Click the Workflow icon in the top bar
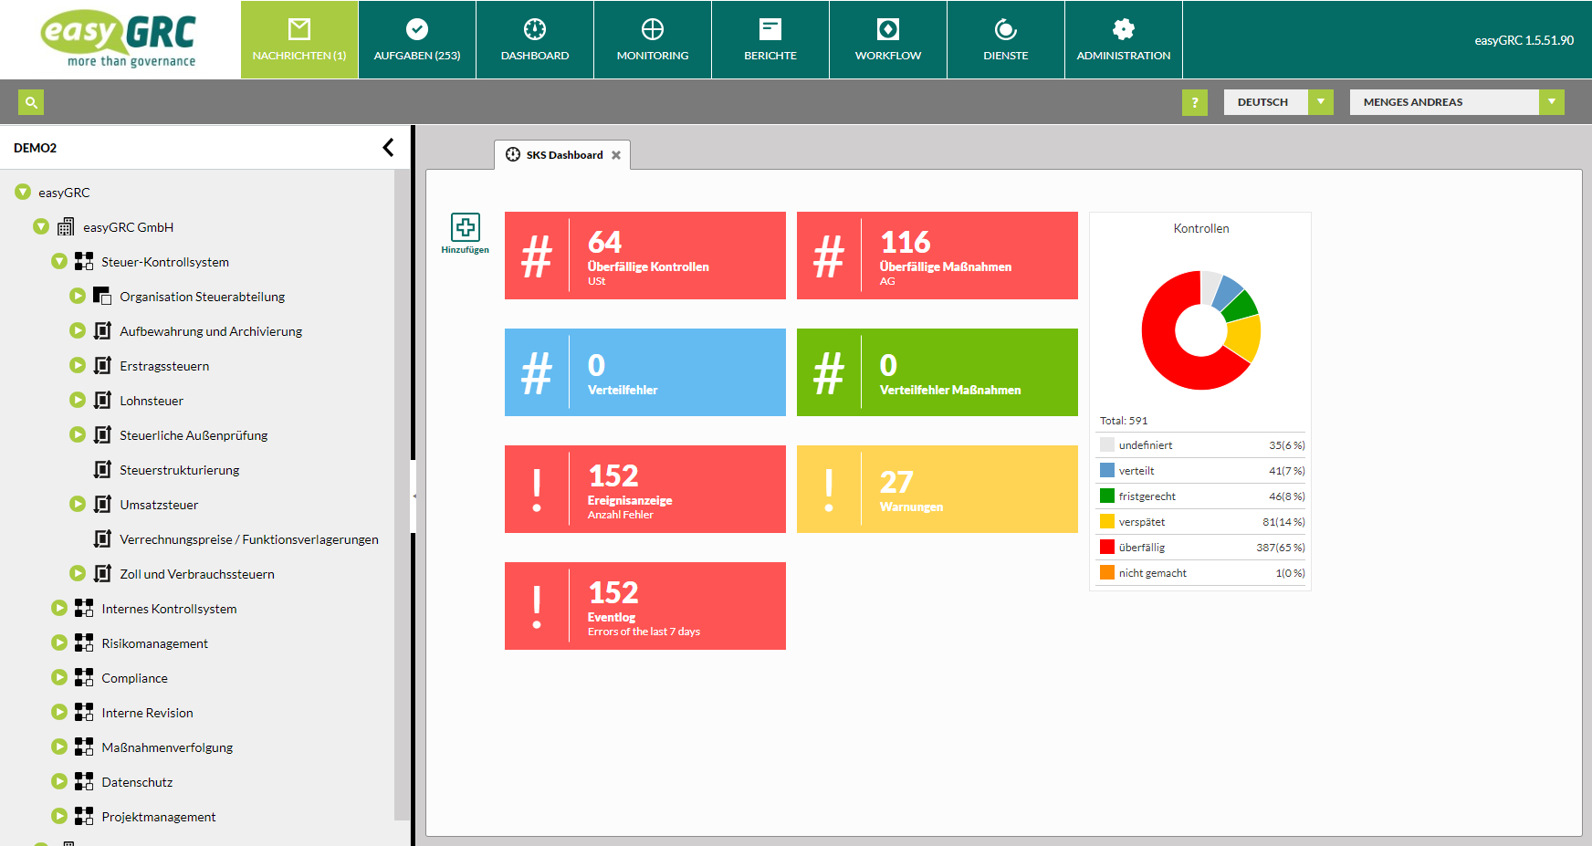Viewport: 1592px width, 846px height. tap(888, 29)
